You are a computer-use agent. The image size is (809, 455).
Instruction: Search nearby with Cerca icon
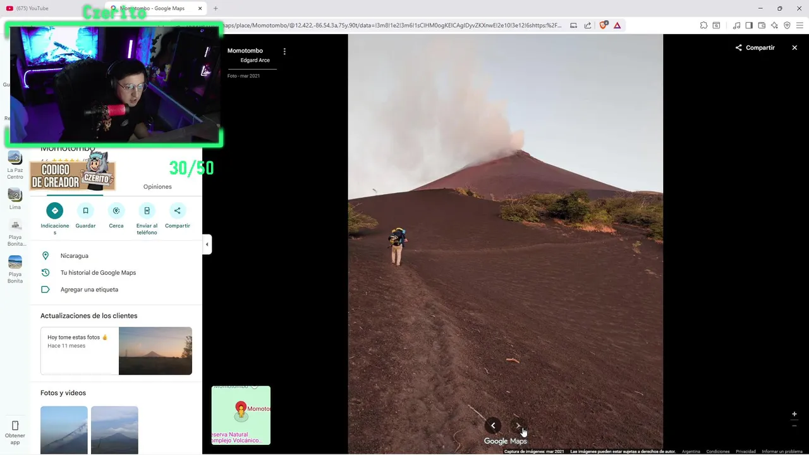pos(116,210)
